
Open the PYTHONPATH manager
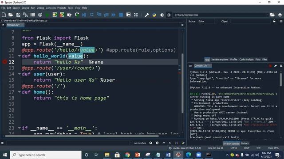click(154, 15)
